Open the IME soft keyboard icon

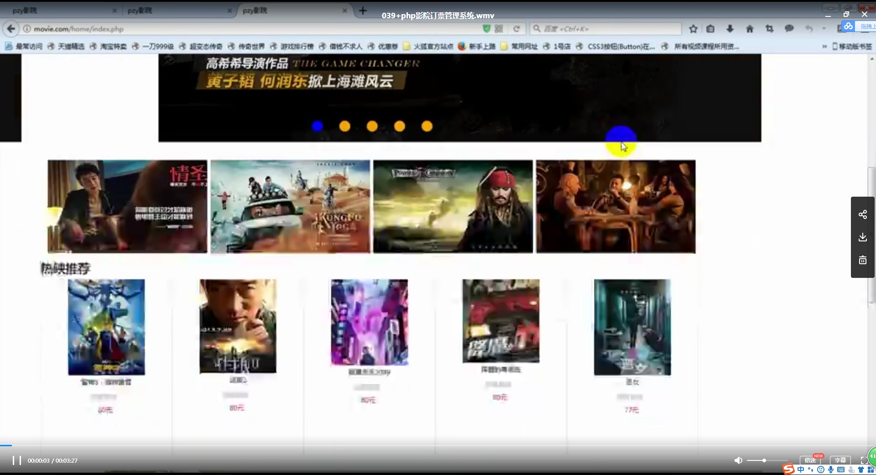pos(841,470)
